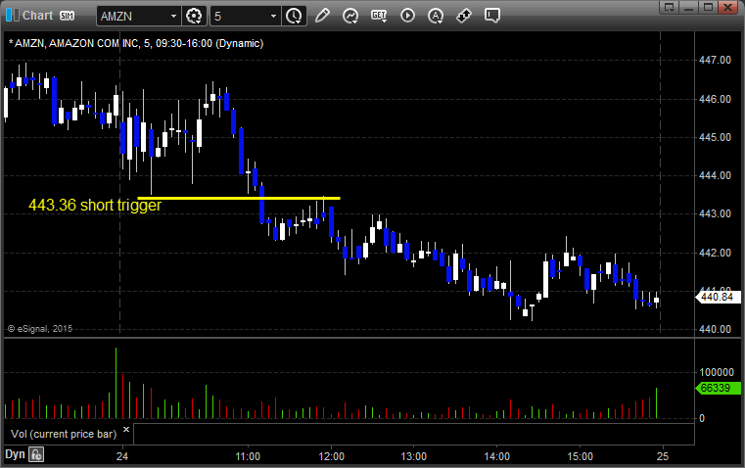Open the interval 5 dropdown
The image size is (745, 468).
[273, 16]
